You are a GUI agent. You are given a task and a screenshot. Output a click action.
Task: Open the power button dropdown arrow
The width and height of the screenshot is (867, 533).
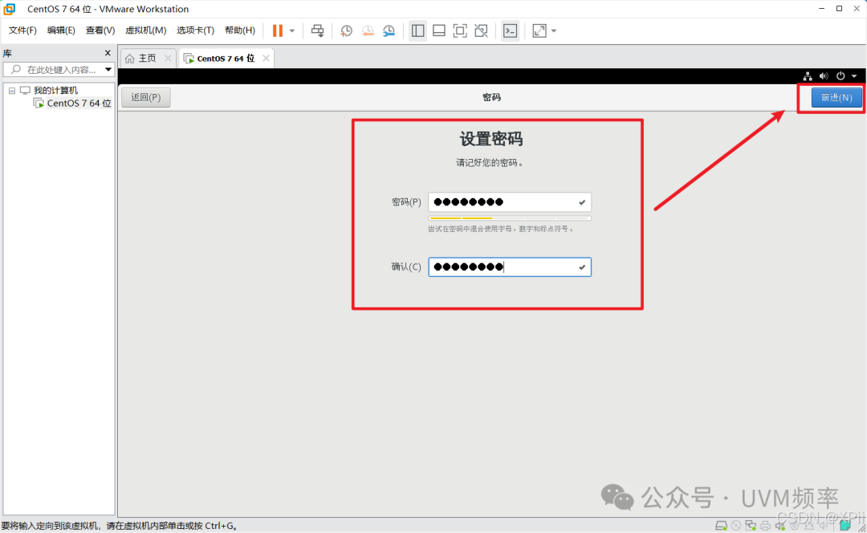coord(853,75)
